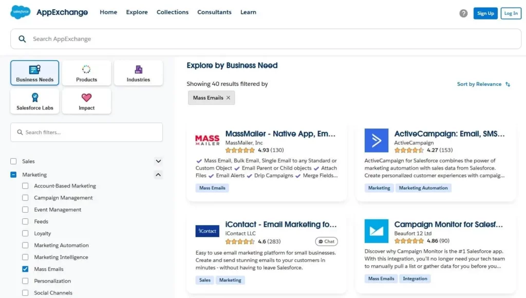Open Campaign Monitor for Salesforce listing title
This screenshot has height=298, width=526.
click(x=448, y=224)
